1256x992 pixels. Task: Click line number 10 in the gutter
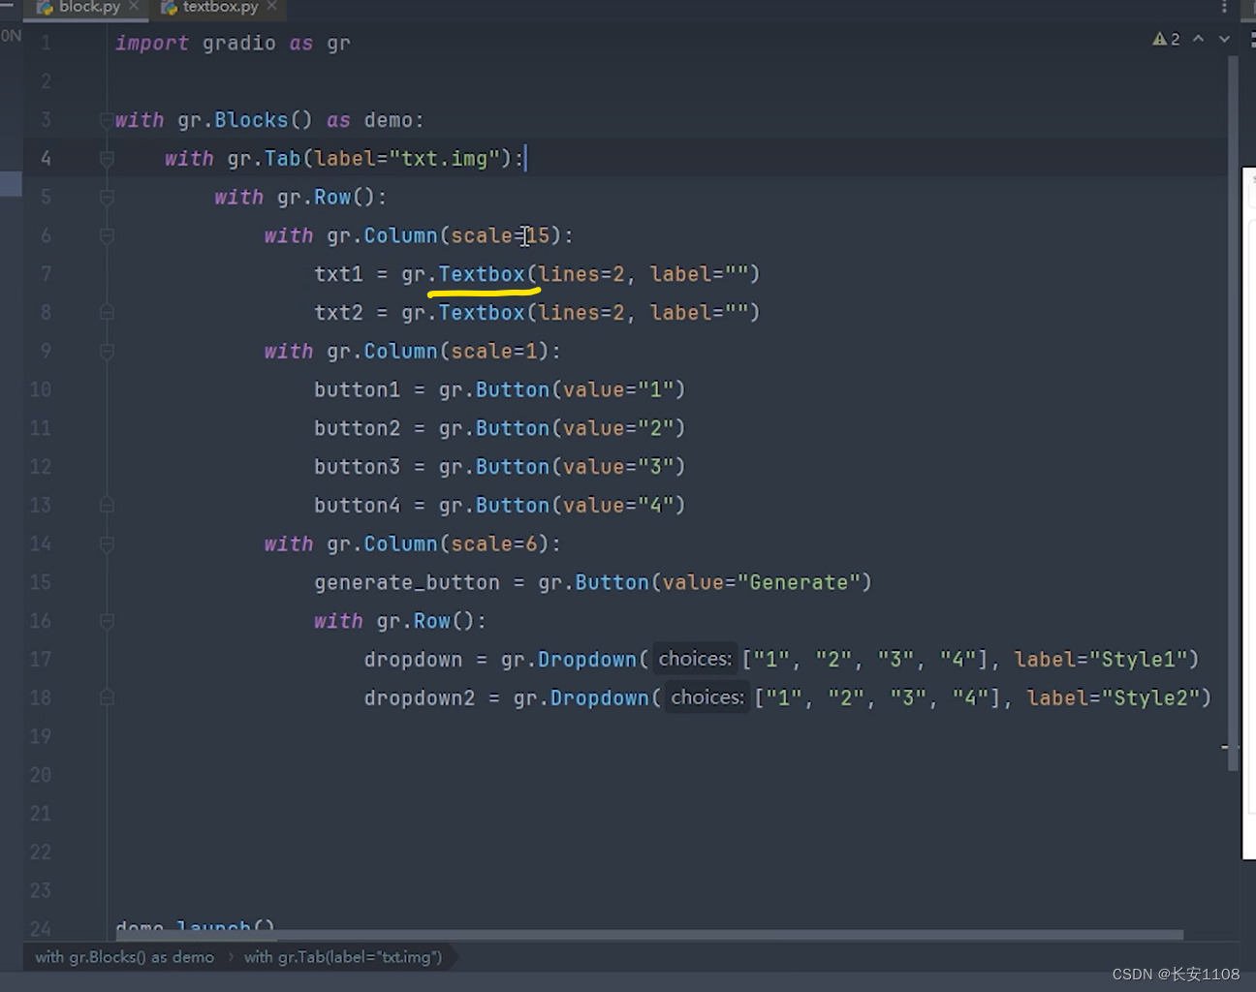[x=41, y=389]
